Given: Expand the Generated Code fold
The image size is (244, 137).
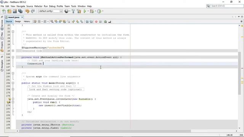Looking at the screenshot, I should click(13, 51).
